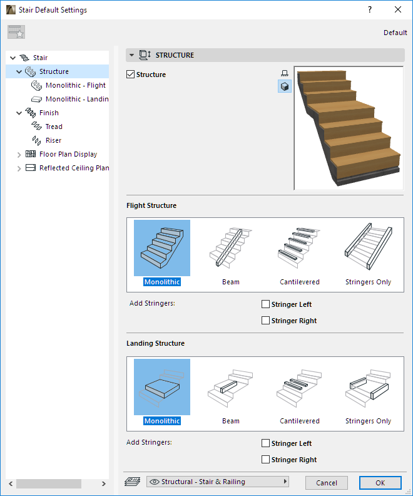Choose Monolithic flight structure icon
413x496 pixels.
[162, 248]
